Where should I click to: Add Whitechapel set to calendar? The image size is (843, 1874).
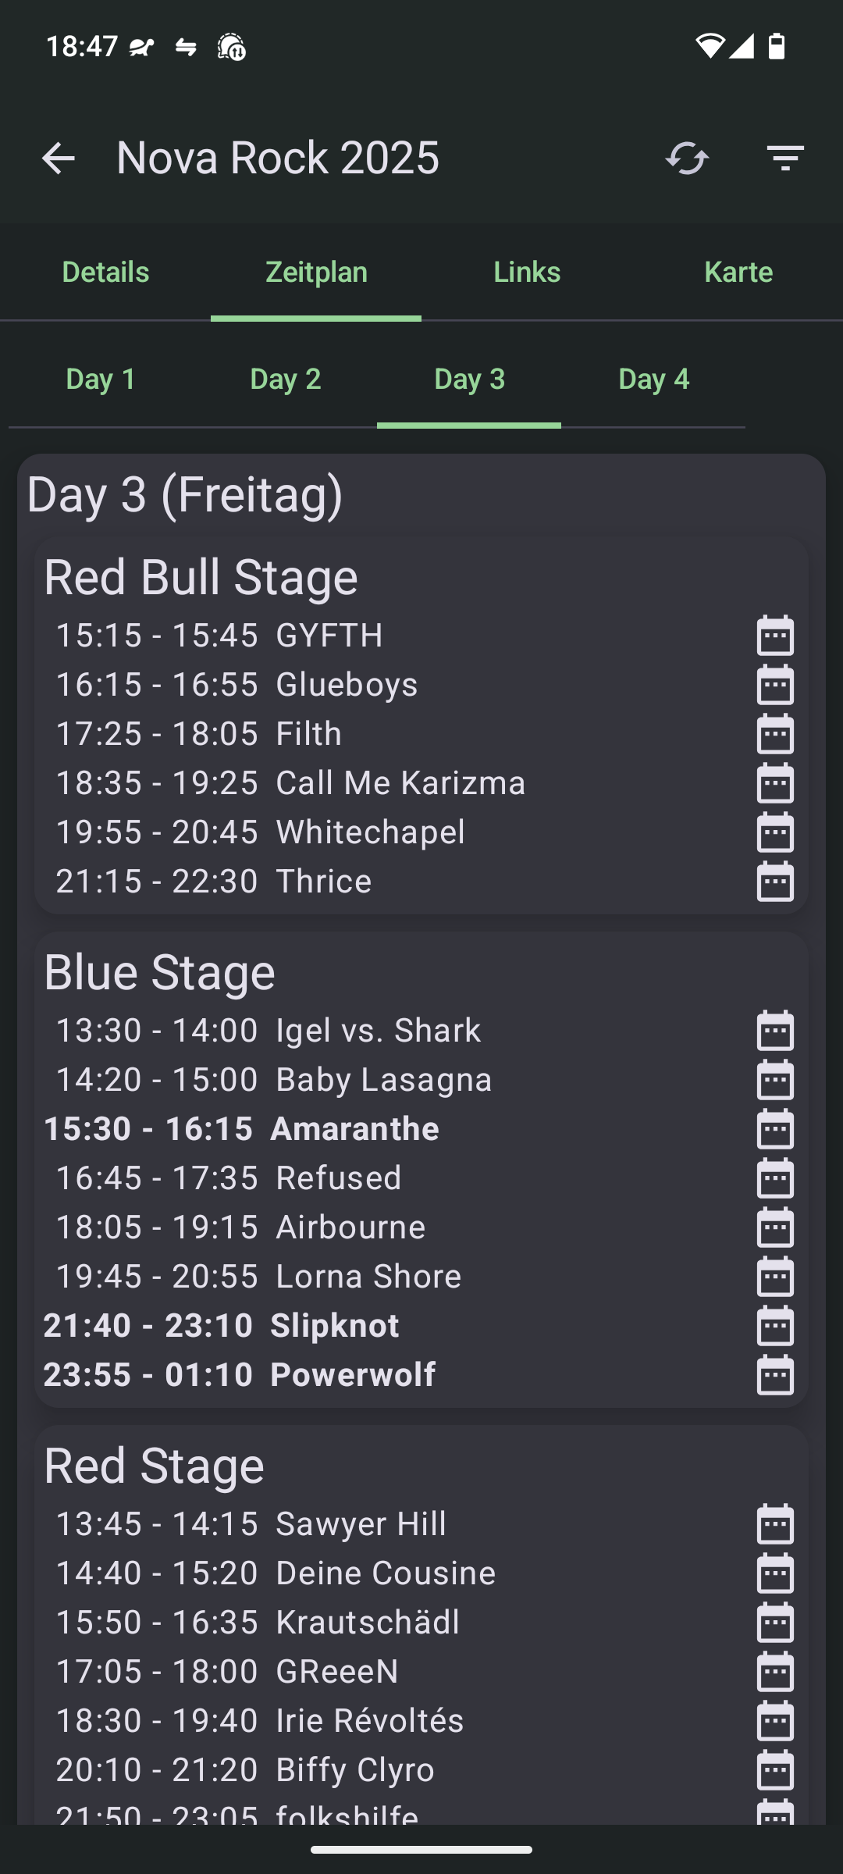click(x=775, y=832)
